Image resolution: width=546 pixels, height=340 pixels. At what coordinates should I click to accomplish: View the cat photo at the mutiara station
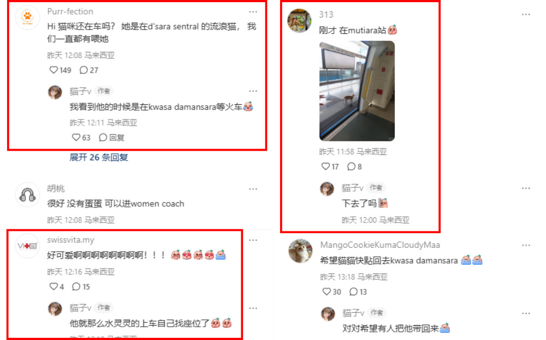pos(357,91)
